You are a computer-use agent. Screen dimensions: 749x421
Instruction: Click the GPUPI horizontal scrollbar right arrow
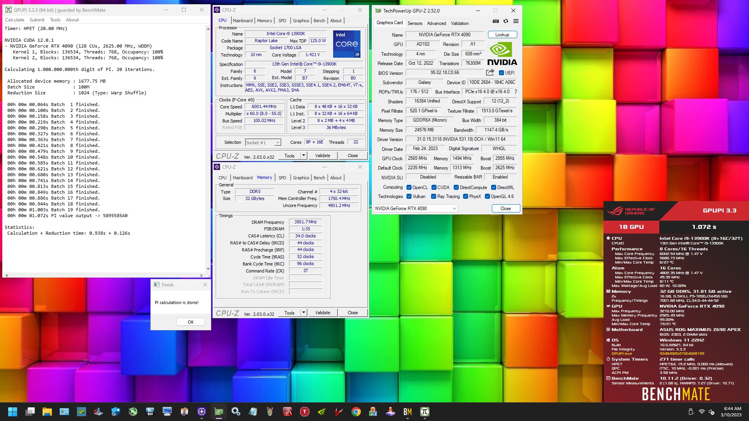click(201, 275)
